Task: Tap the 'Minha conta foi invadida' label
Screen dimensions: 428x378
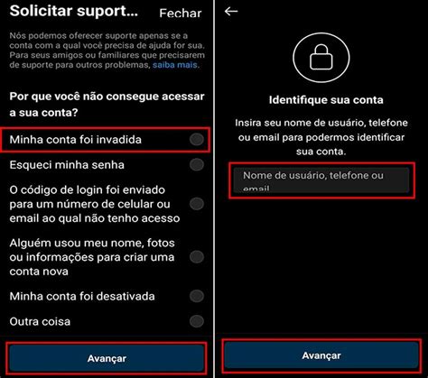Action: pyautogui.click(x=75, y=140)
